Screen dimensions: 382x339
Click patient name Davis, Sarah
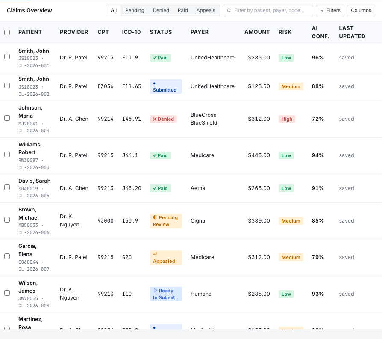[34, 181]
